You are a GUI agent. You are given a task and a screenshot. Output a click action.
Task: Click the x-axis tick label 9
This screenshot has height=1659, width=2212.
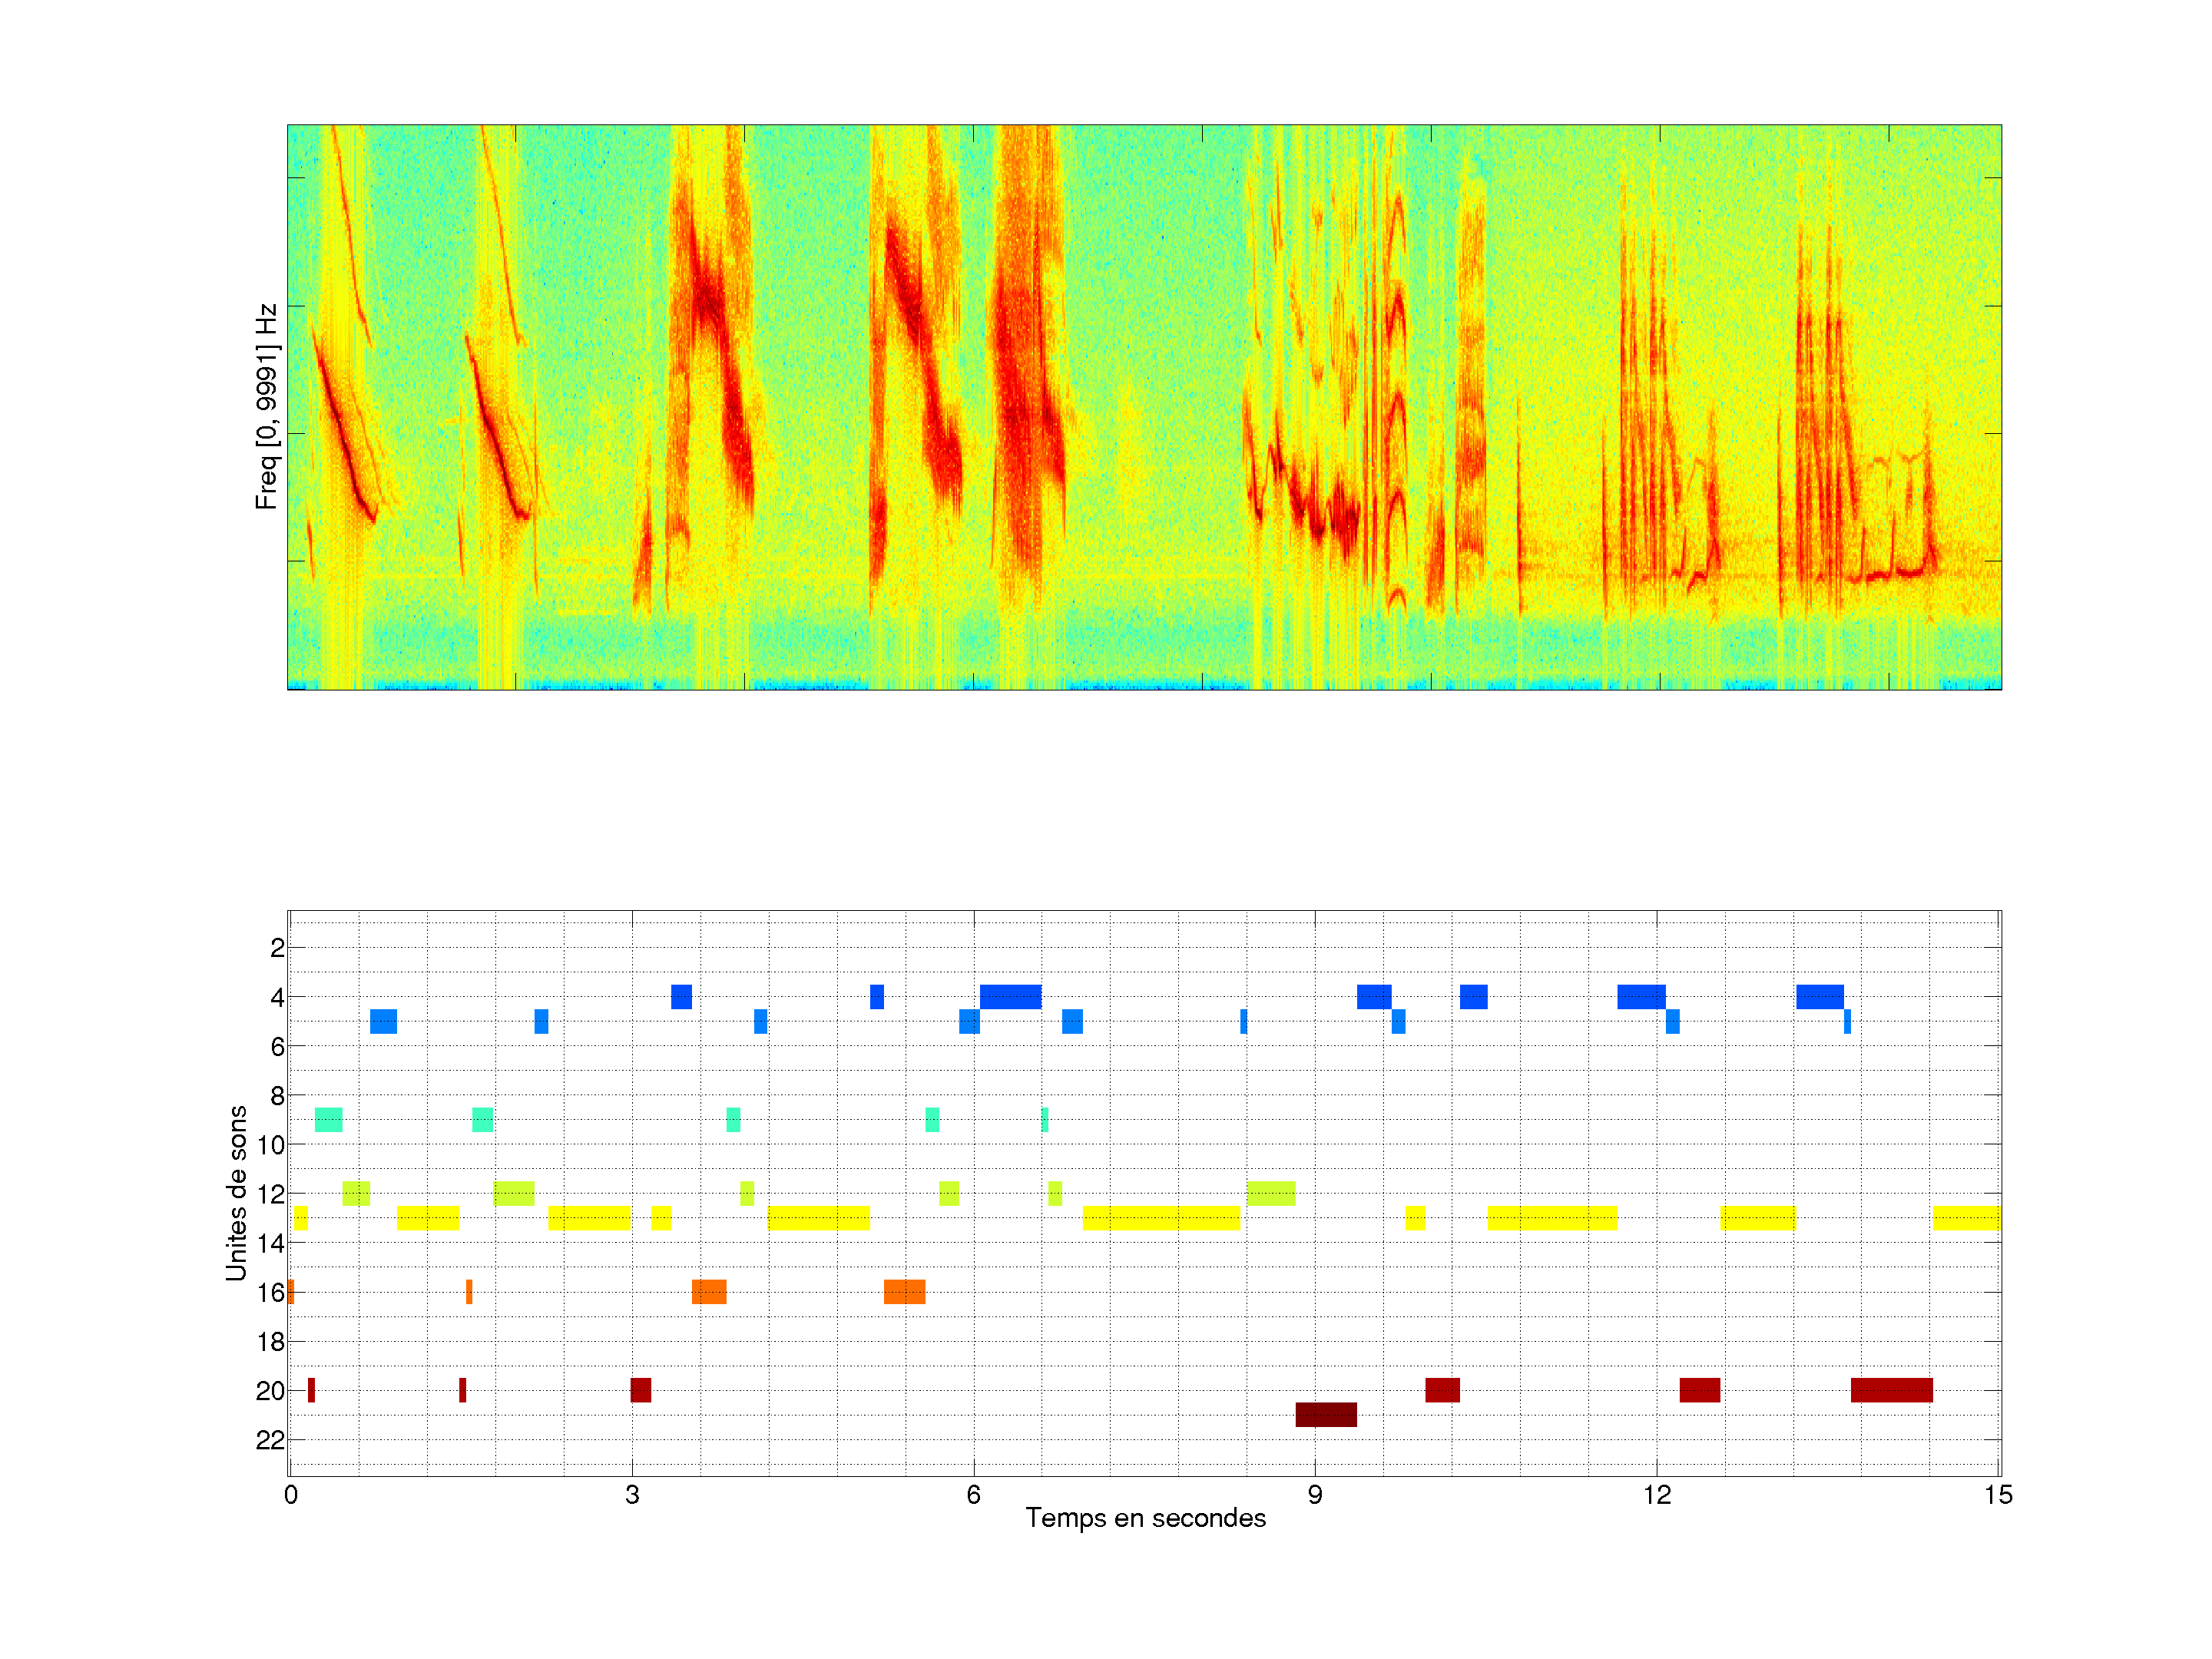pyautogui.click(x=1314, y=1495)
